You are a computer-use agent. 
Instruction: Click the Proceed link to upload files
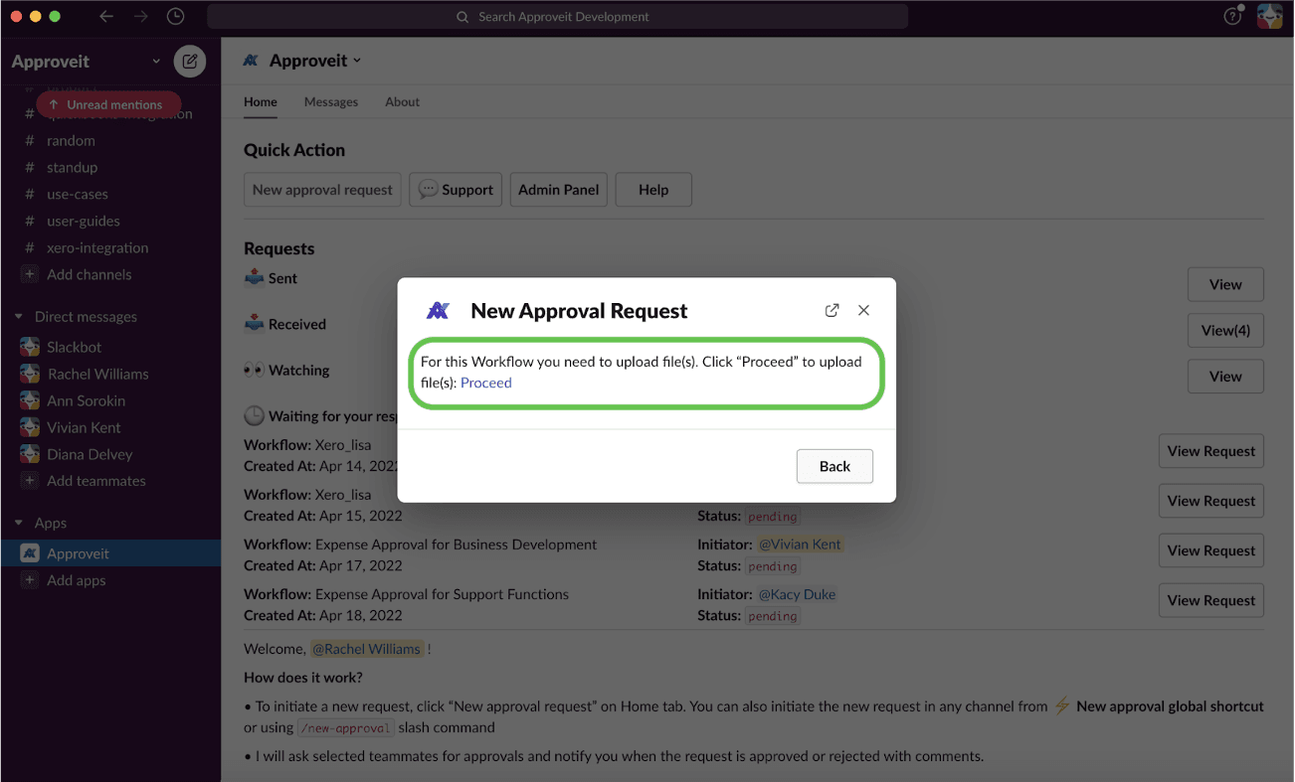pyautogui.click(x=486, y=383)
